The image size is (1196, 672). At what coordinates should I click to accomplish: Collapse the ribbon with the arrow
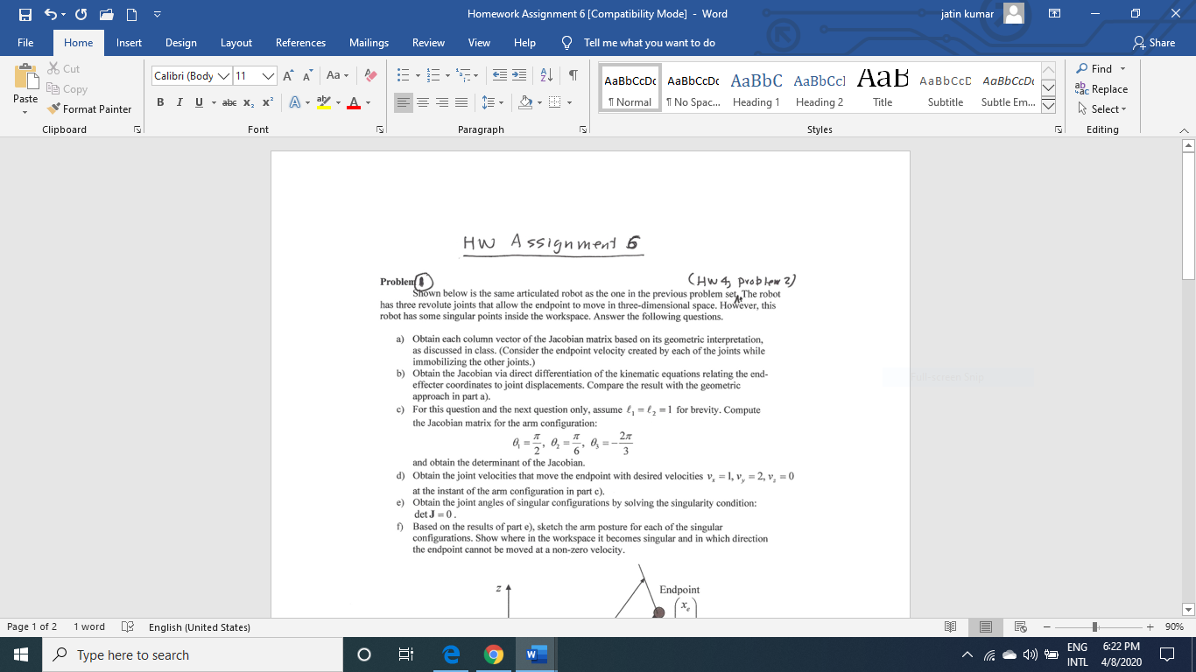pos(1184,129)
